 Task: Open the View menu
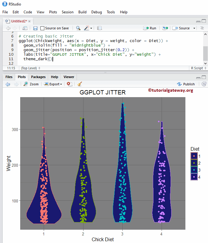click(40, 12)
